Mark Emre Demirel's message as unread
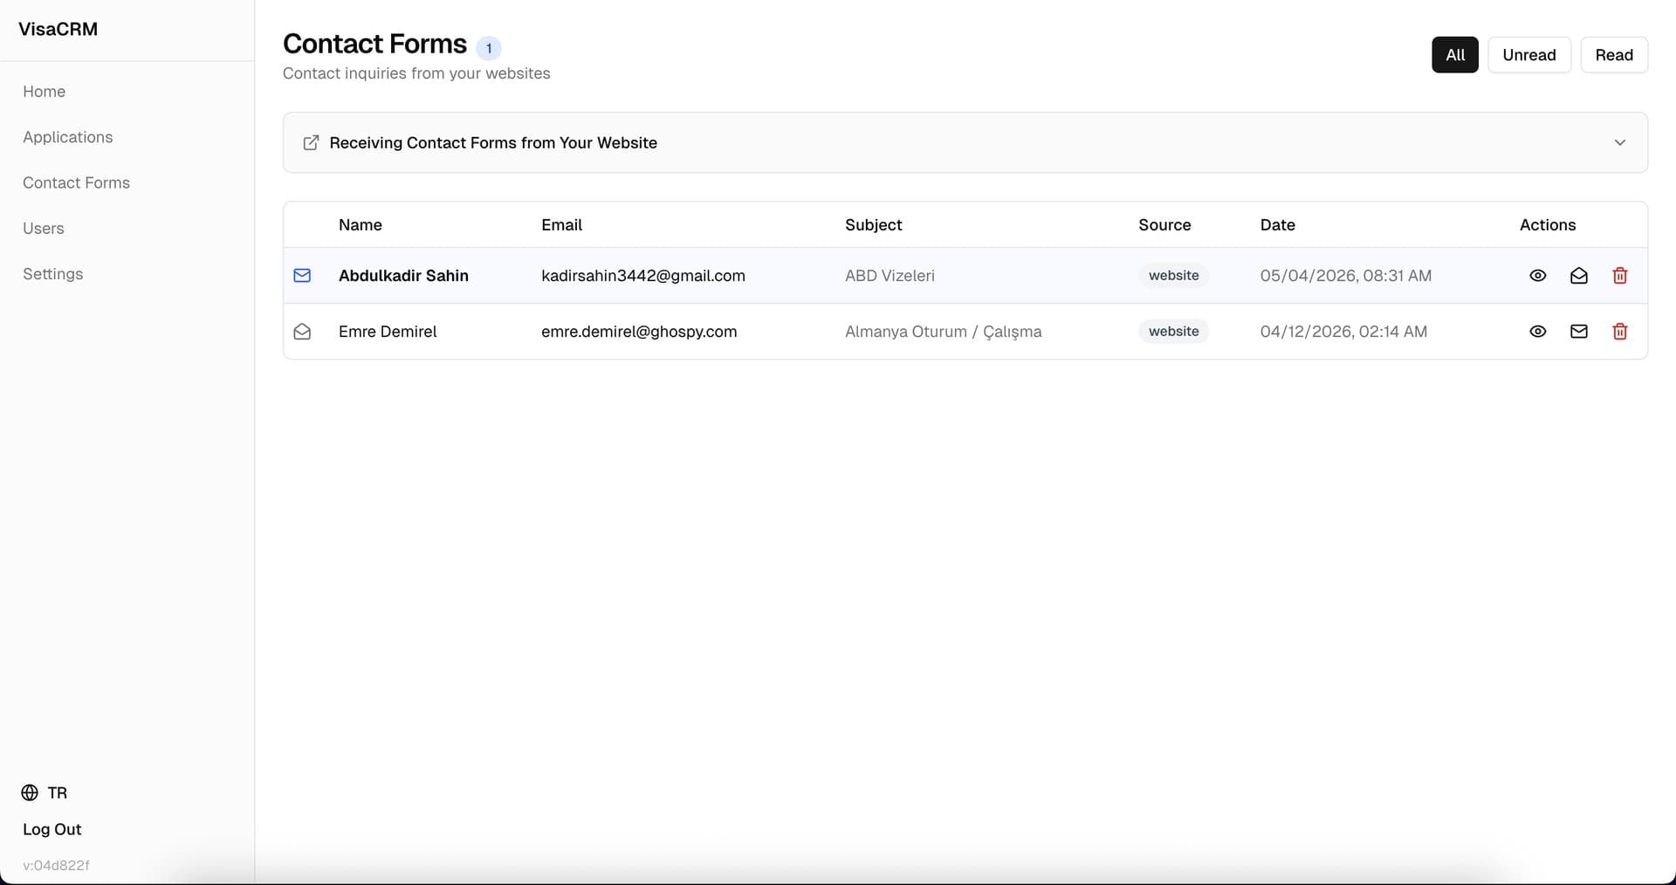Viewport: 1676px width, 885px height. point(1579,332)
